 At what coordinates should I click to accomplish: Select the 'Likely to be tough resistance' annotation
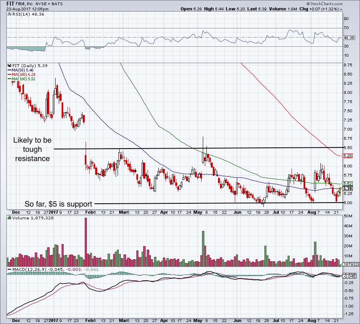coord(32,149)
